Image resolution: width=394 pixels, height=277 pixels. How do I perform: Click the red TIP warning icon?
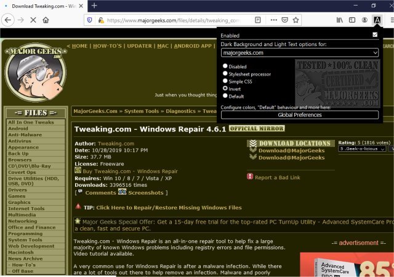pyautogui.click(x=78, y=206)
